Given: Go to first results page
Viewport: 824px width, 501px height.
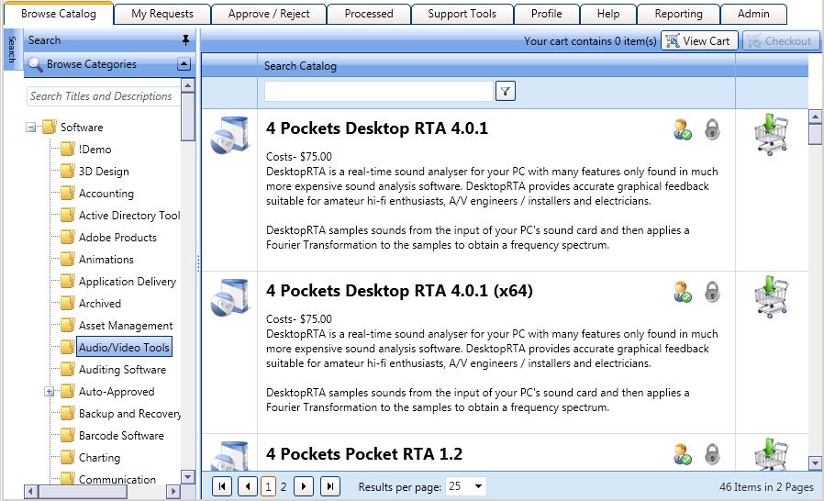Looking at the screenshot, I should [222, 486].
